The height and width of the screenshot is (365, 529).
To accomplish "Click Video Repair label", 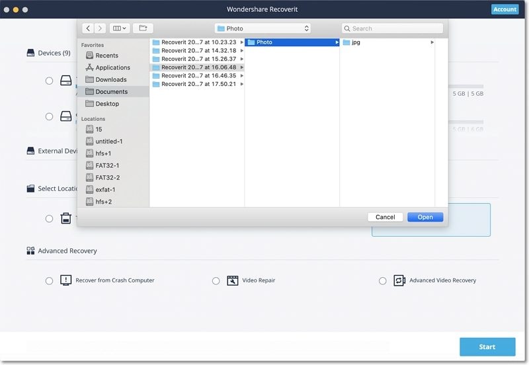I will point(259,280).
